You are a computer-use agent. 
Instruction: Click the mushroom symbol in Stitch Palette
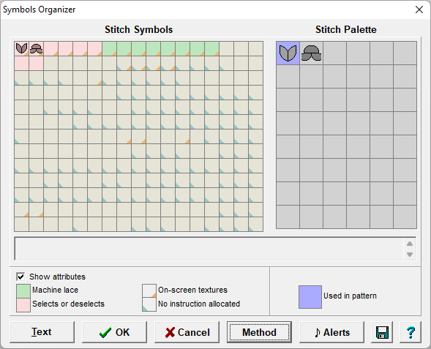click(311, 53)
